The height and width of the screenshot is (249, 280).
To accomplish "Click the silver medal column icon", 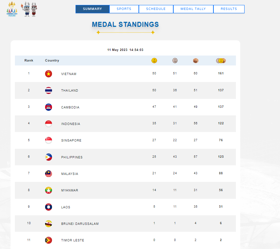I will pyautogui.click(x=175, y=61).
